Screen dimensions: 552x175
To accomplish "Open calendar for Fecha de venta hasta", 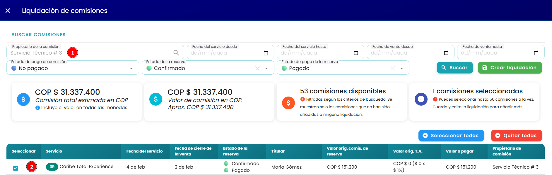I will [536, 53].
